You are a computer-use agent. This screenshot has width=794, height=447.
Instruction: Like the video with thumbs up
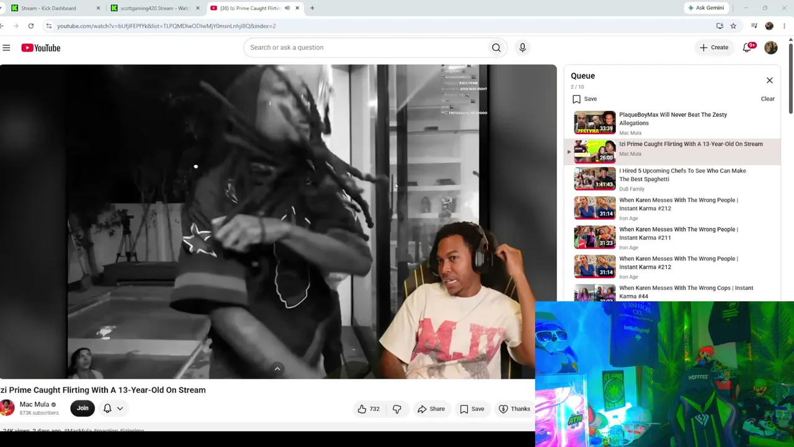click(368, 409)
